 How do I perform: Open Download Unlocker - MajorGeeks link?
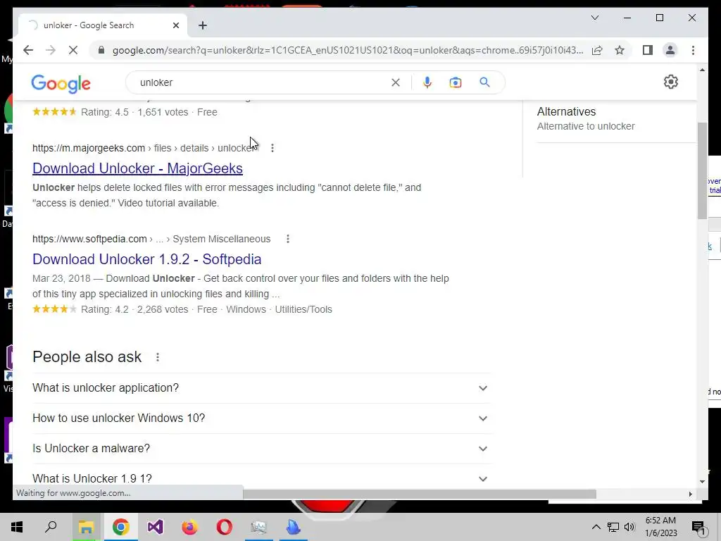pos(137,168)
